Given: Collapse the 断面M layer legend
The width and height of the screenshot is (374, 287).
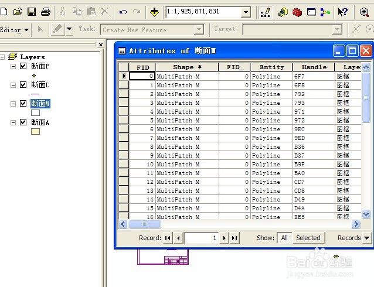Looking at the screenshot, I should (x=13, y=104).
